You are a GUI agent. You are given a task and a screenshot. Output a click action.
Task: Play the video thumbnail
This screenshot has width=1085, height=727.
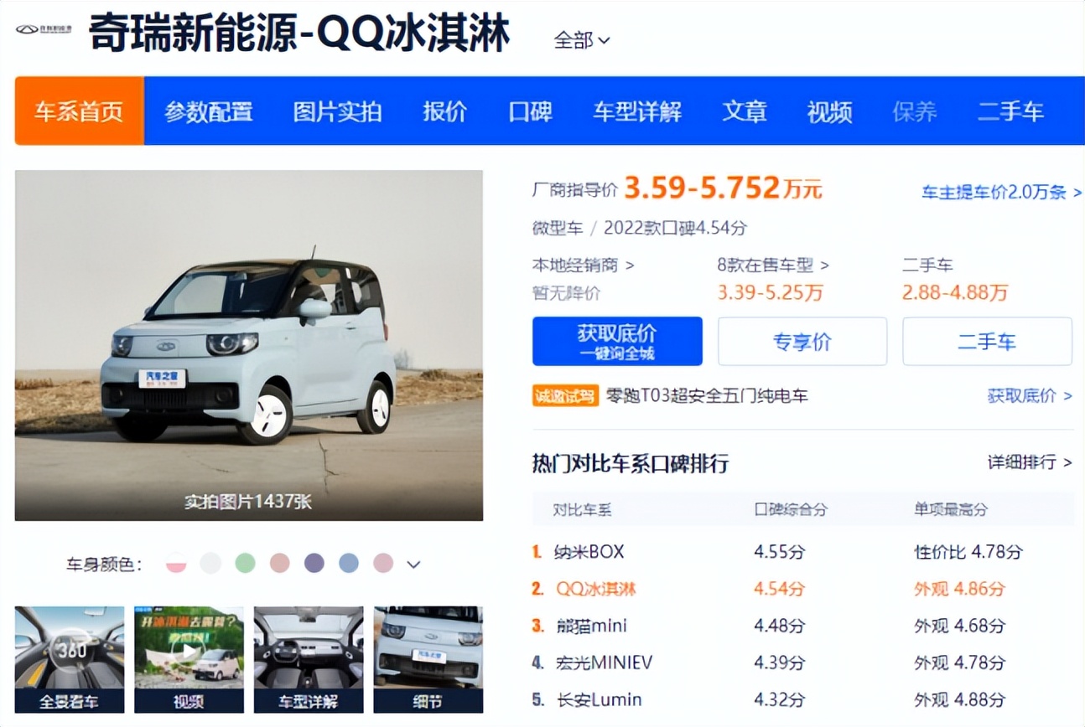(189, 659)
